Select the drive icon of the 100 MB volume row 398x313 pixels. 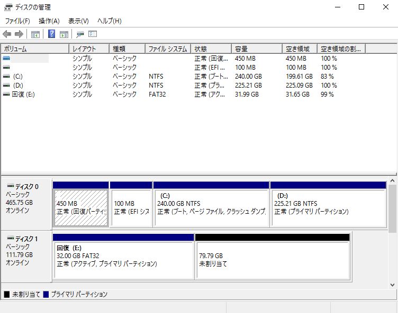click(x=6, y=68)
